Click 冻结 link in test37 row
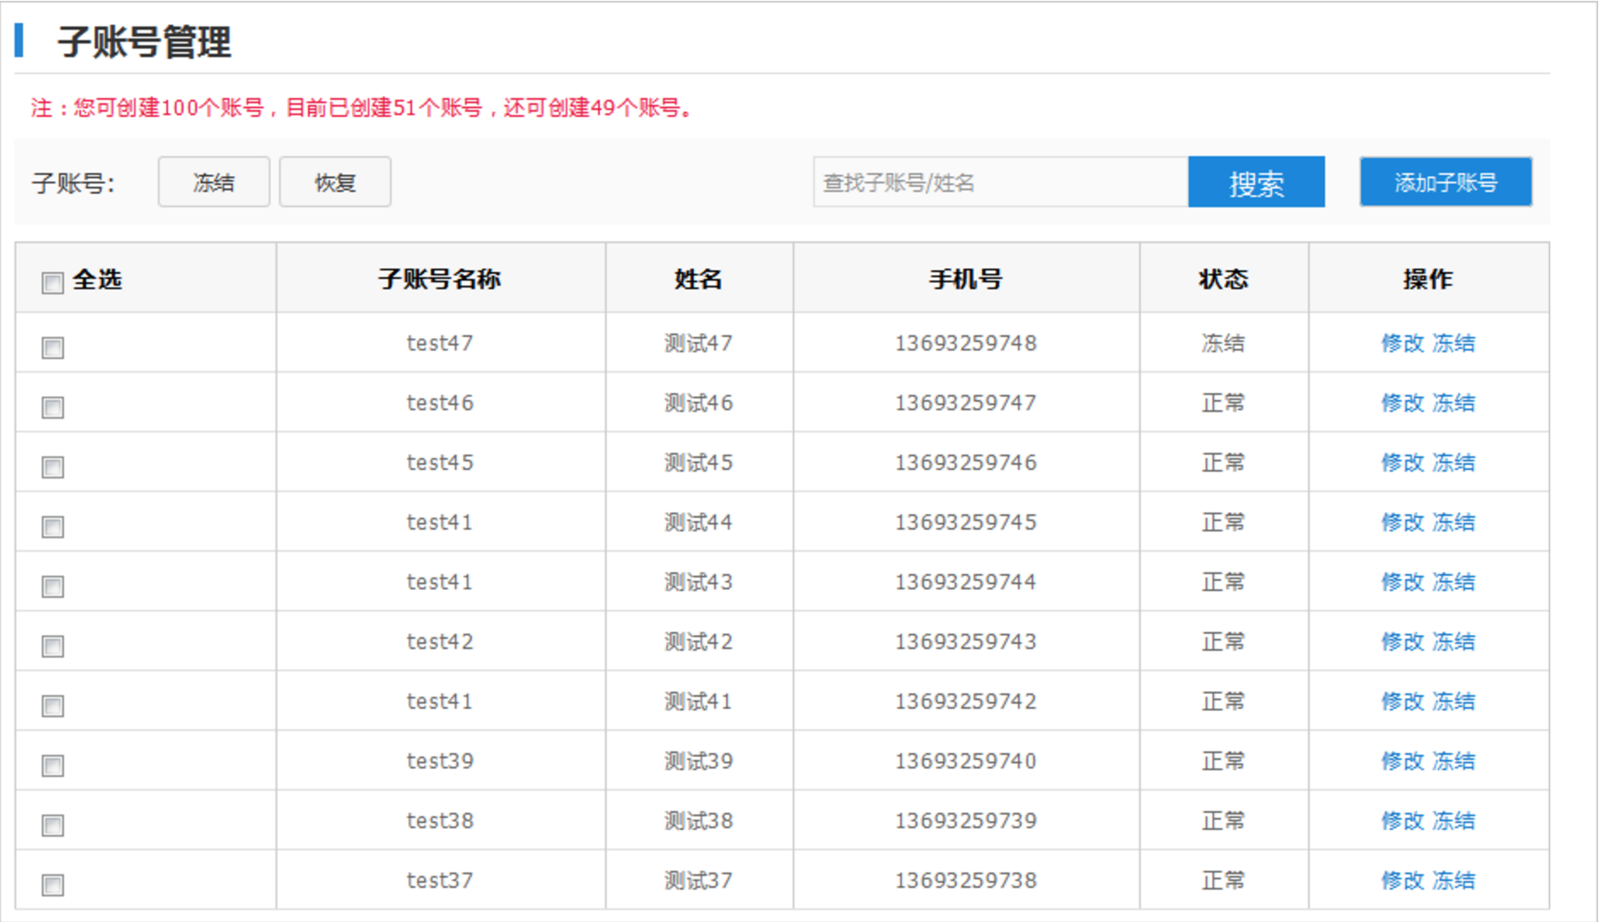The width and height of the screenshot is (1599, 922). click(1453, 881)
